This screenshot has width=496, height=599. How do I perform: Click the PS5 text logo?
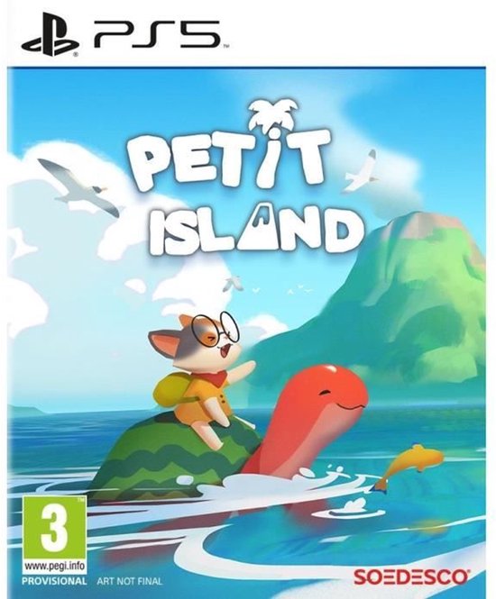tap(158, 35)
